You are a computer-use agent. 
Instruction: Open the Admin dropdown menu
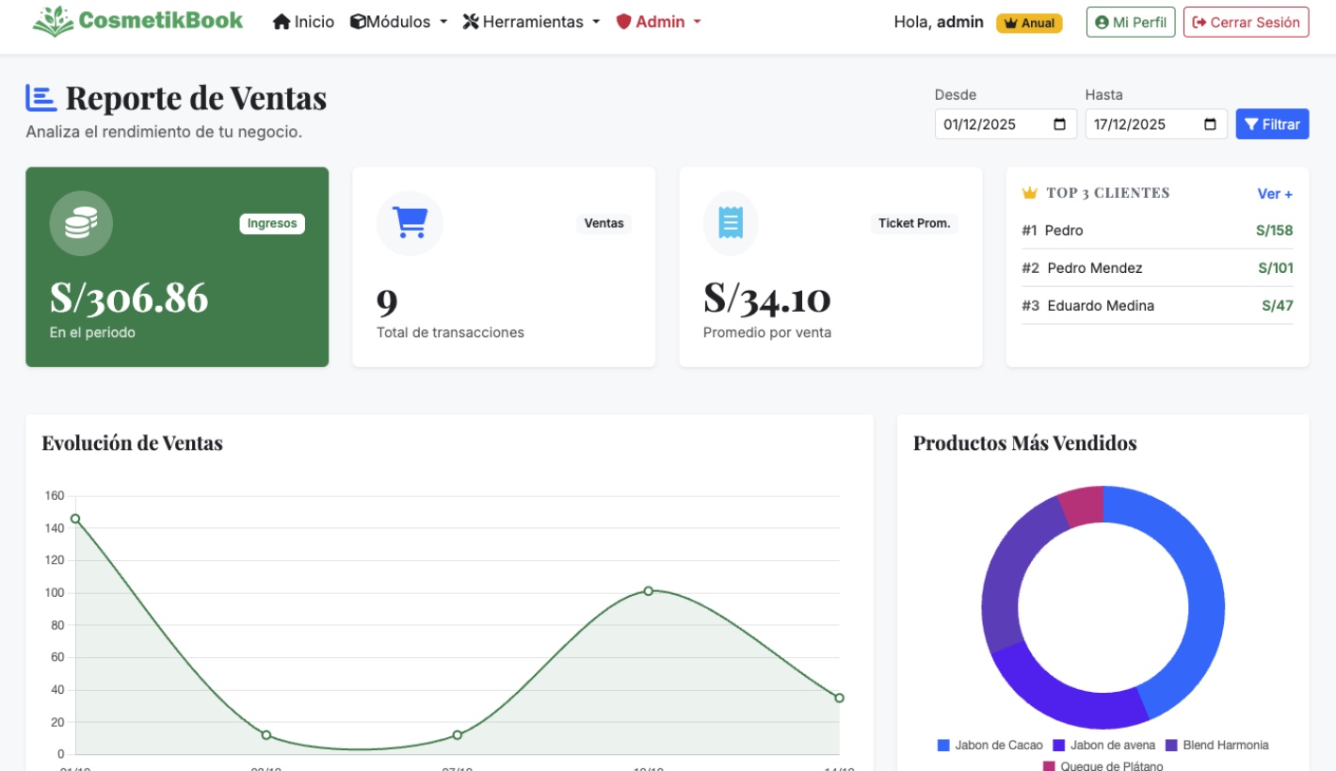coord(658,22)
